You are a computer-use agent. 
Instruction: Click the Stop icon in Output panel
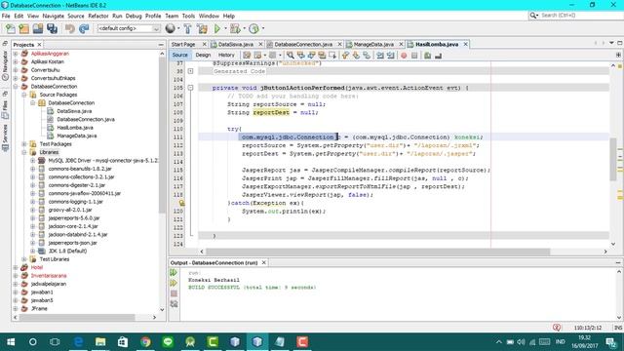pyautogui.click(x=174, y=293)
